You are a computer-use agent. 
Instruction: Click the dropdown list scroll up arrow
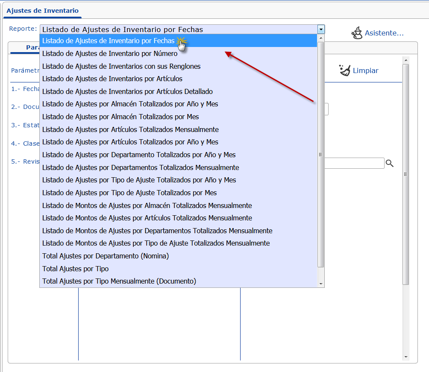pos(320,38)
